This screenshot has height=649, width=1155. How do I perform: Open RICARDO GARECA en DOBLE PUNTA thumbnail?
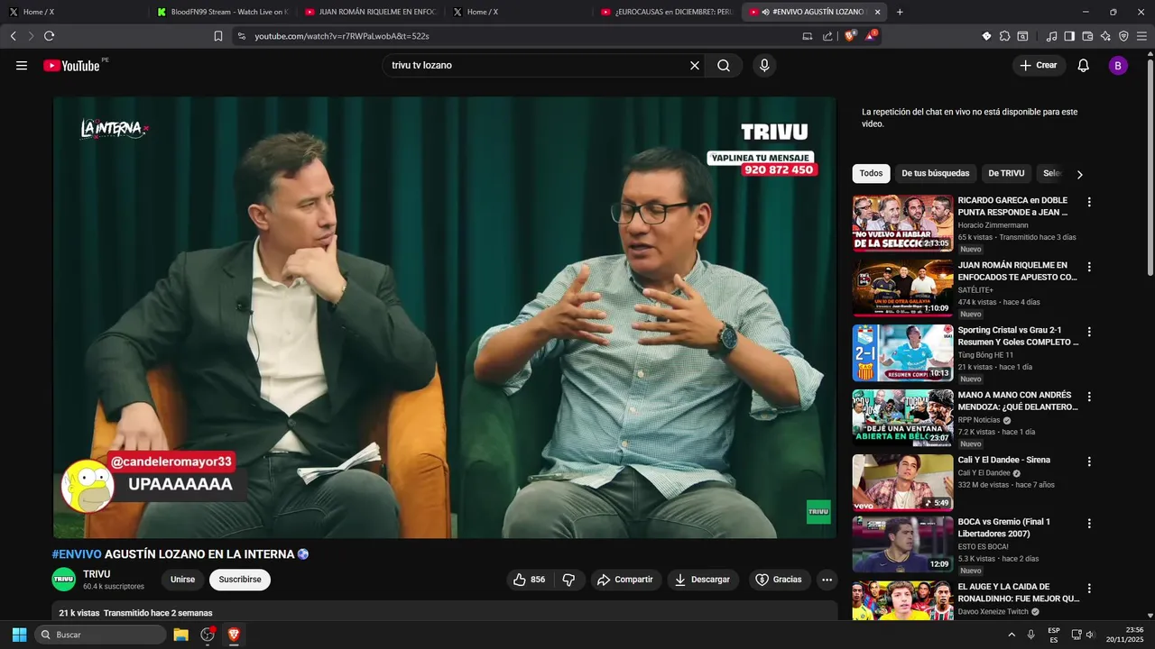click(x=902, y=224)
